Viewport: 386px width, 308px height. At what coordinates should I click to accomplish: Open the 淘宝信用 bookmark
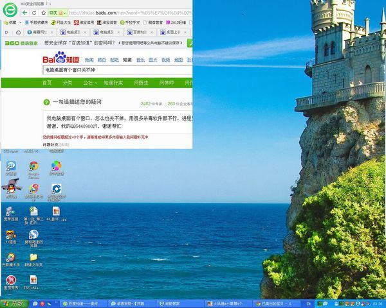click(x=84, y=22)
